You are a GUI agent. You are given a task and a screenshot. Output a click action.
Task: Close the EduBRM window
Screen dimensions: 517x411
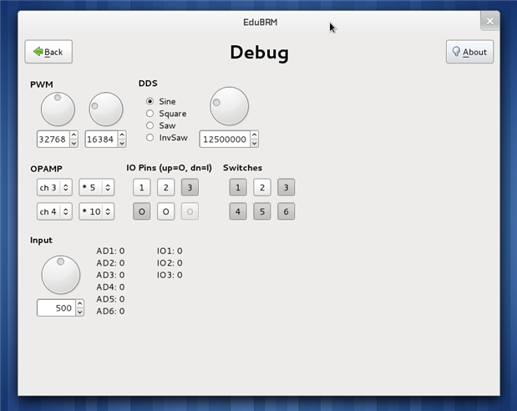coord(489,21)
